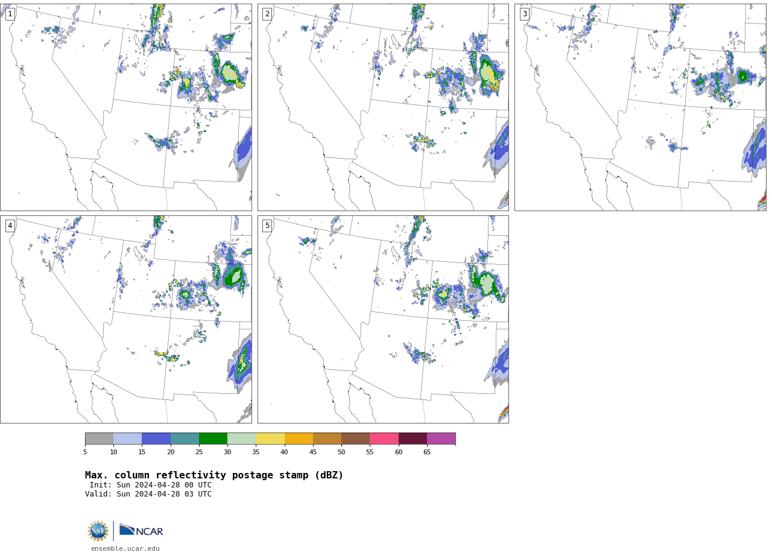Click the dark green 25-30 dBZ swatch
772x555 pixels.
[x=214, y=439]
